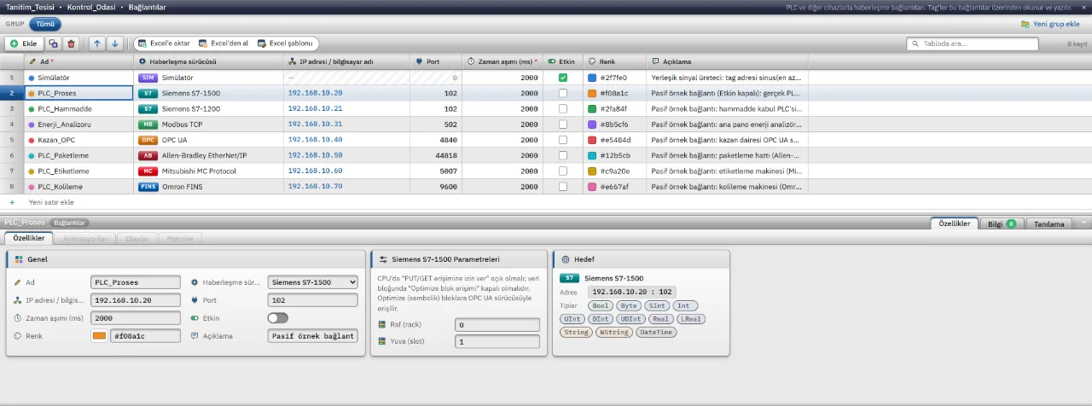Click the Genel section grid icon
1092x406 pixels.
tap(19, 258)
